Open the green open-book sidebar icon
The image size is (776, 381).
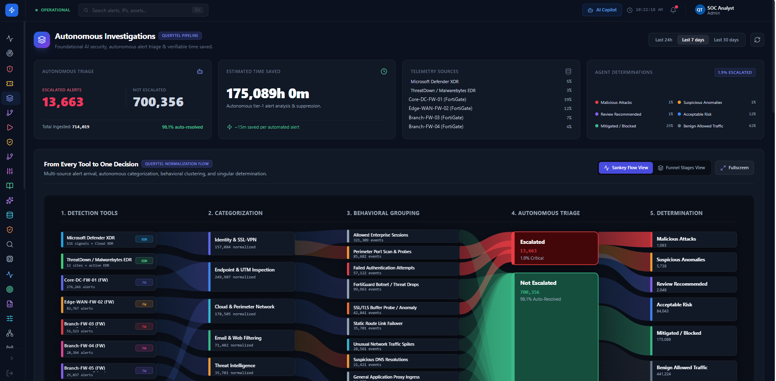pyautogui.click(x=10, y=186)
